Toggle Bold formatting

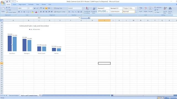[19, 12]
